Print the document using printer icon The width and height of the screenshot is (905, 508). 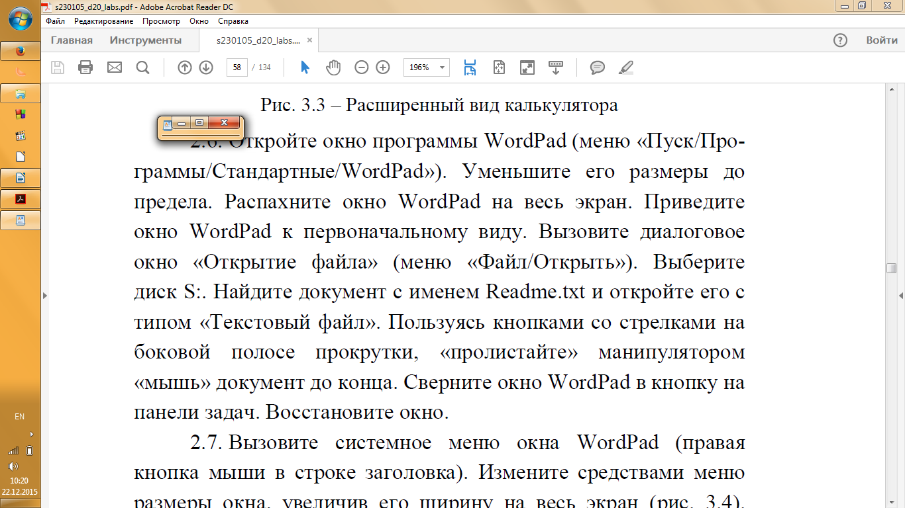tap(85, 67)
